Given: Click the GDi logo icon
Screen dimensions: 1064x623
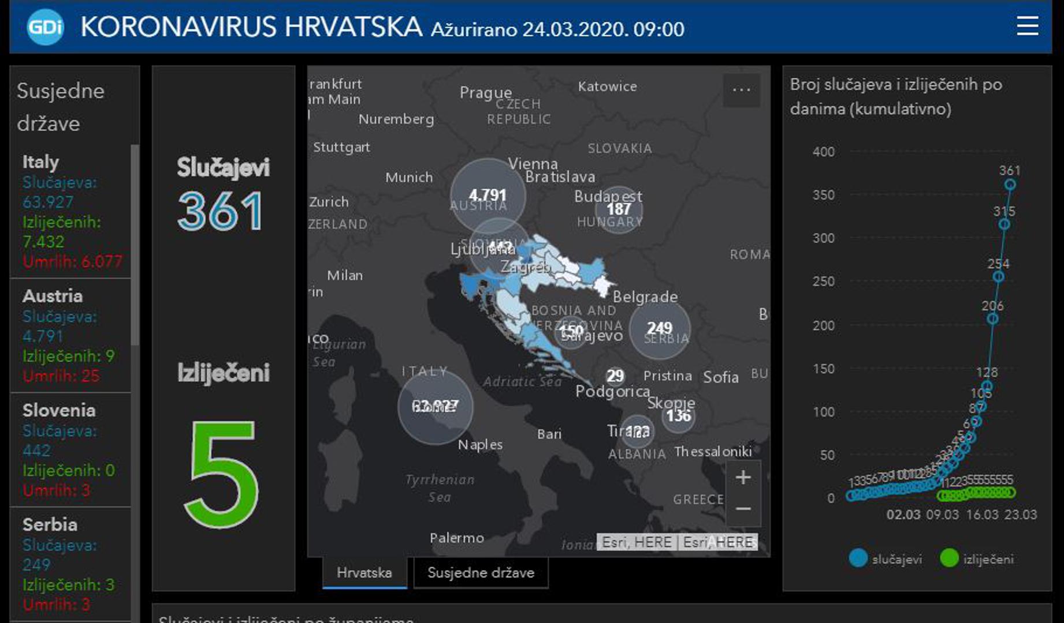Looking at the screenshot, I should click(x=44, y=27).
